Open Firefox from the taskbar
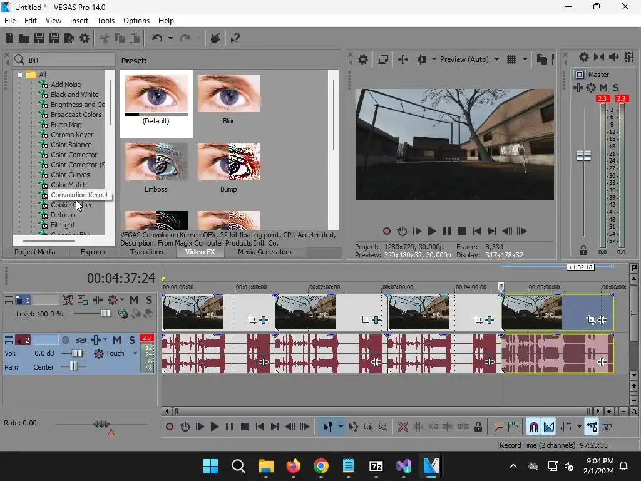The width and height of the screenshot is (641, 481). [x=293, y=466]
